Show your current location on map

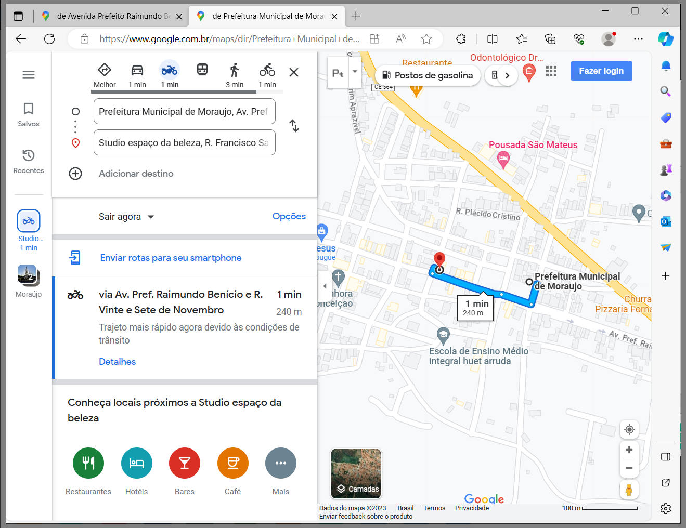pos(629,429)
